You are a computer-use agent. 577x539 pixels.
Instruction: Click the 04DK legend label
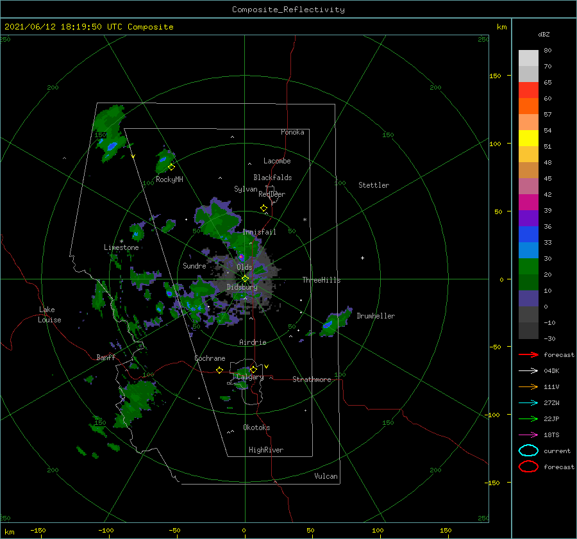pos(551,370)
